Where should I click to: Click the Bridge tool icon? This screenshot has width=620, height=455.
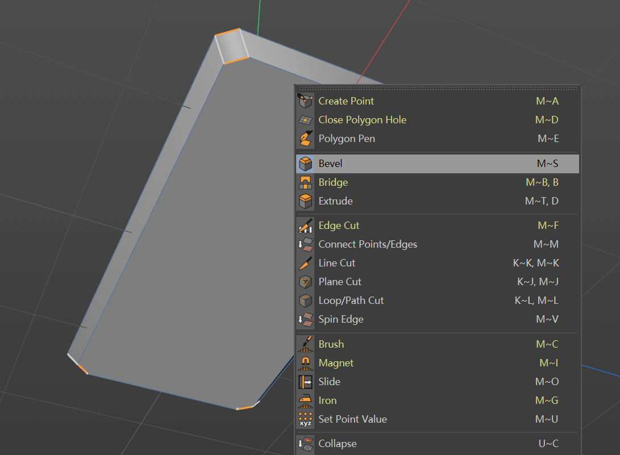305,182
